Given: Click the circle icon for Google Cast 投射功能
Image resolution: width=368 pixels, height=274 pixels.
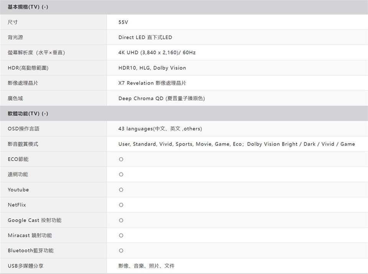Looking at the screenshot, I should 121,220.
